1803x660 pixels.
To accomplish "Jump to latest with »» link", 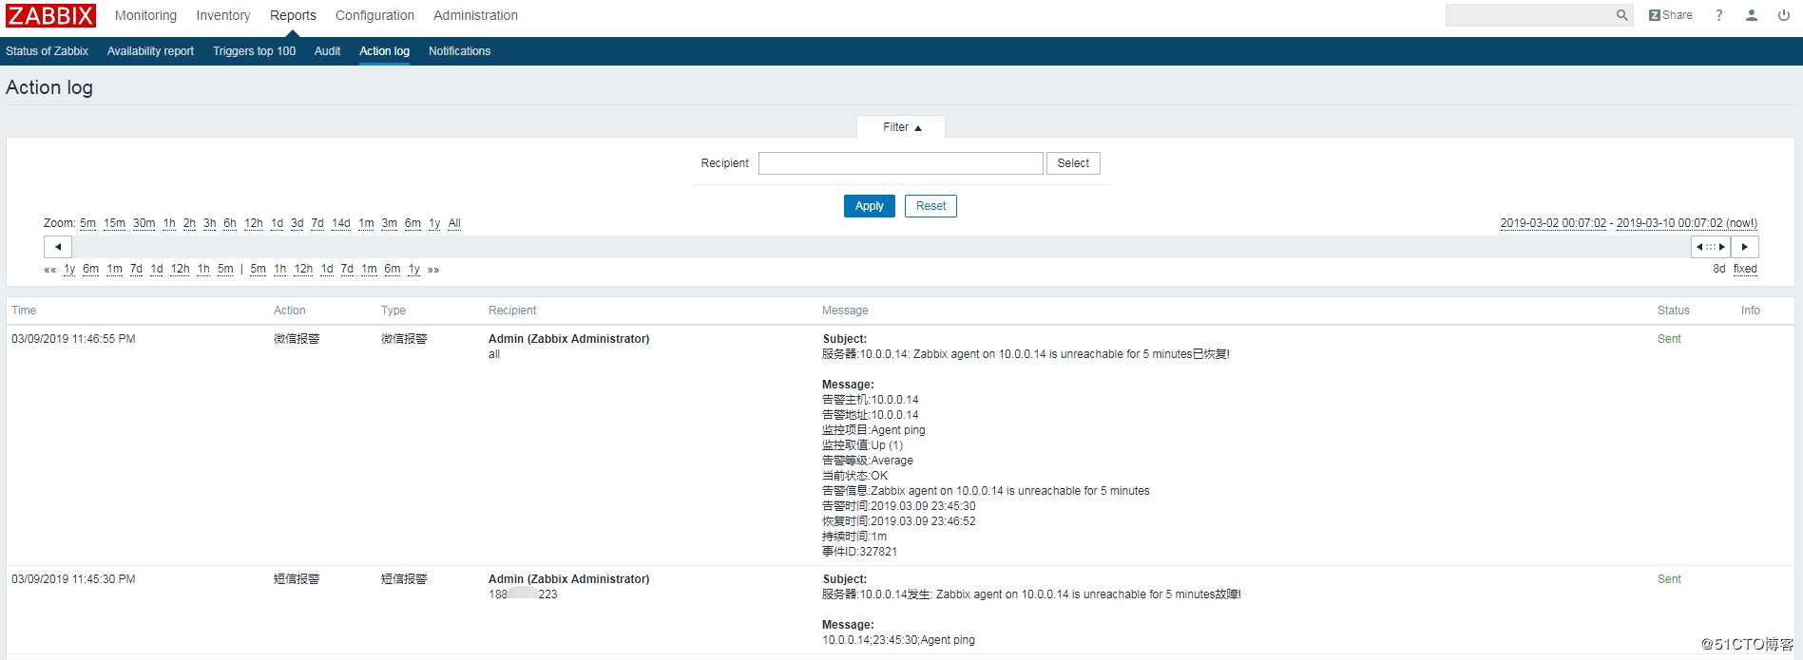I will (433, 270).
